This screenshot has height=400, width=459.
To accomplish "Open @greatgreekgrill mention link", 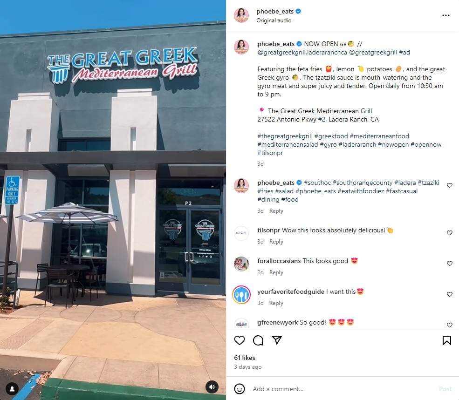I will click(373, 52).
